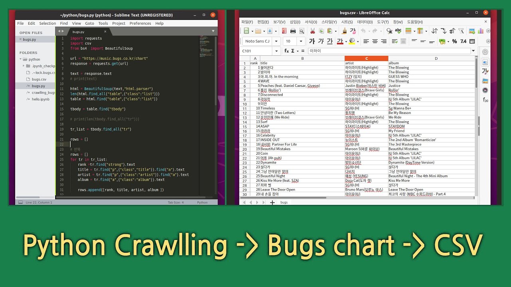Open the font size dropdown
This screenshot has width=511, height=287.
(301, 41)
